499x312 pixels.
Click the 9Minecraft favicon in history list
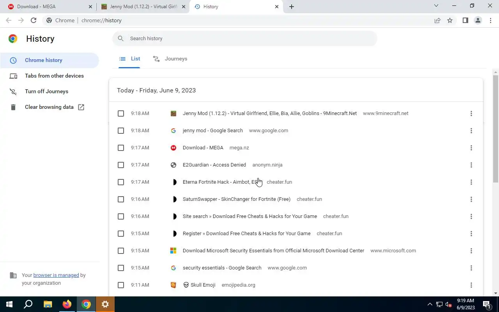click(173, 113)
